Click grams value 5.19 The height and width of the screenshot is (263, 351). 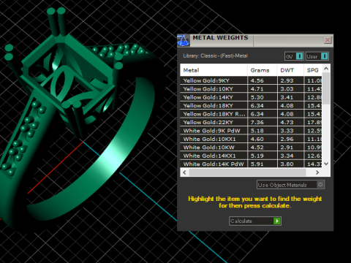click(257, 156)
